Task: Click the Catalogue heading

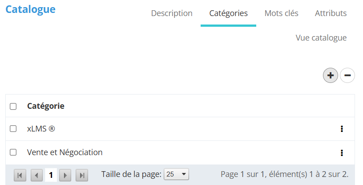Action: click(30, 9)
